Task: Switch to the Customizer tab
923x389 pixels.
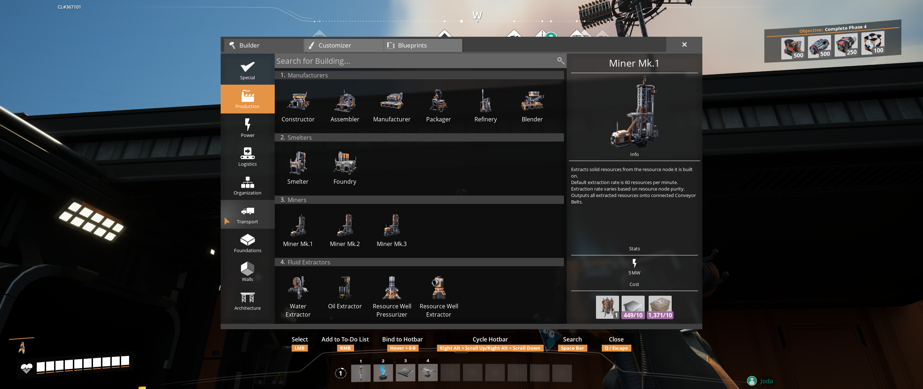Action: [x=343, y=45]
